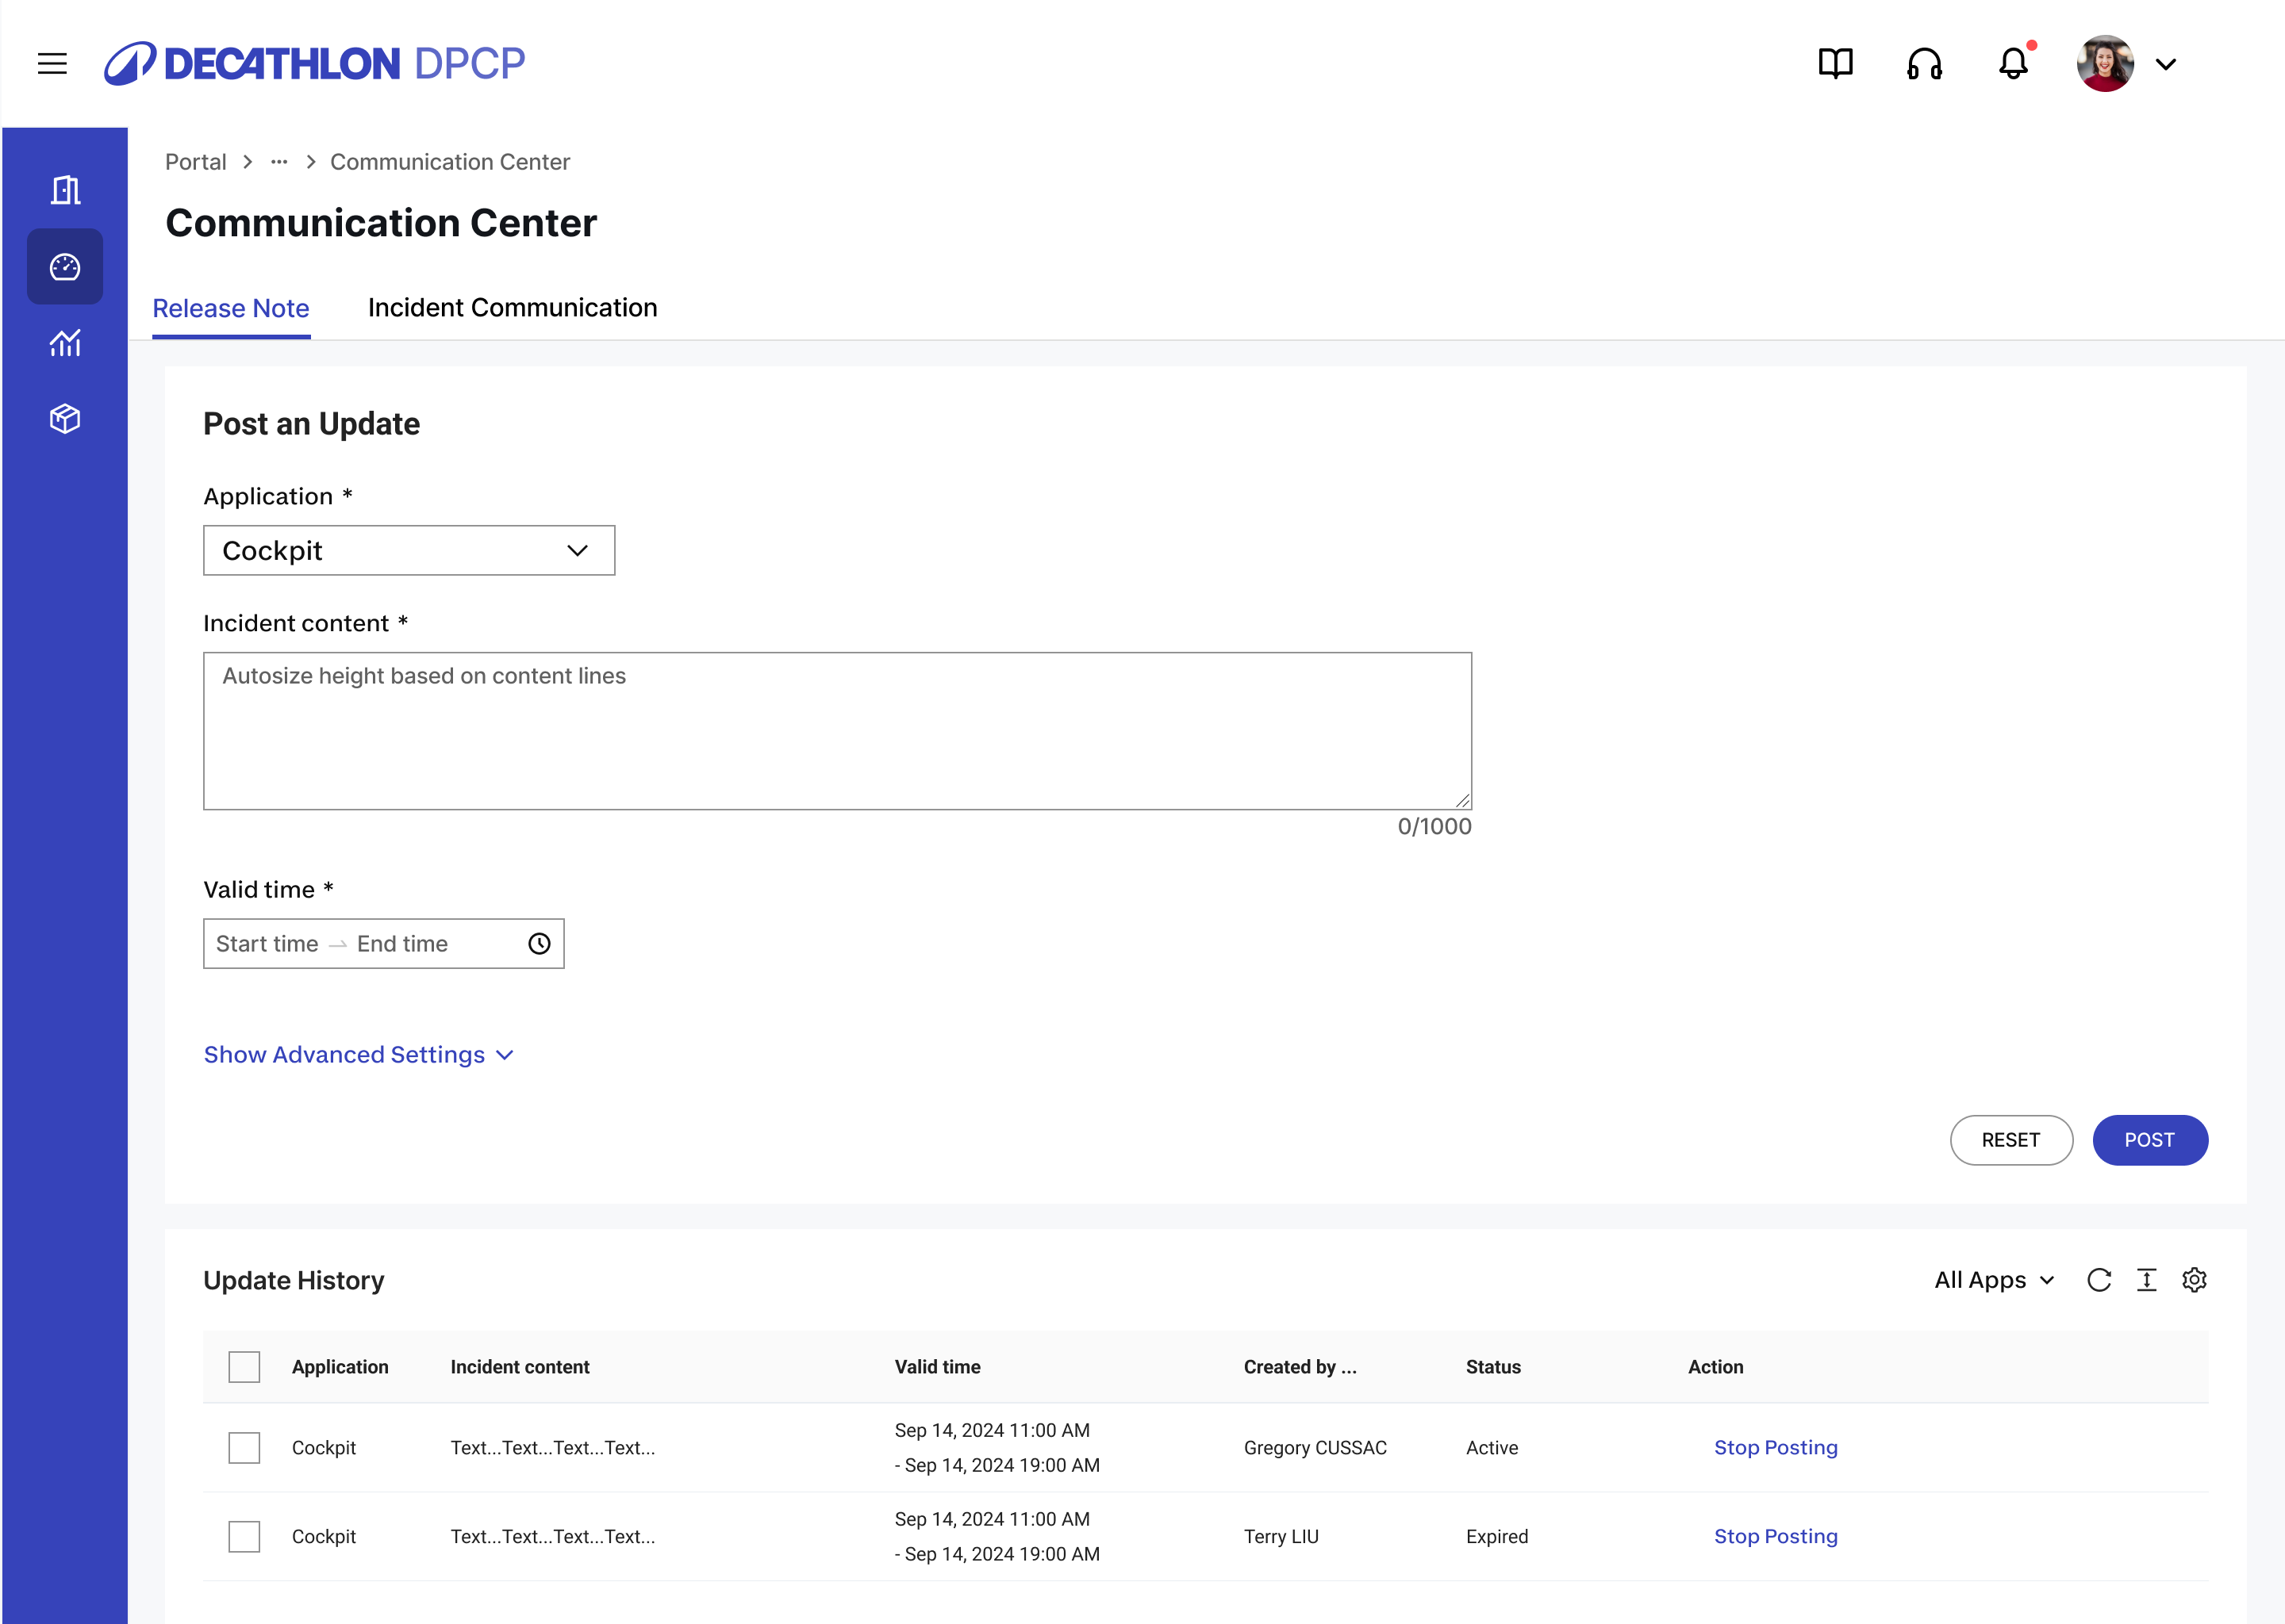This screenshot has height=1624, width=2285.
Task: Refresh the Update History table
Action: coord(2099,1280)
